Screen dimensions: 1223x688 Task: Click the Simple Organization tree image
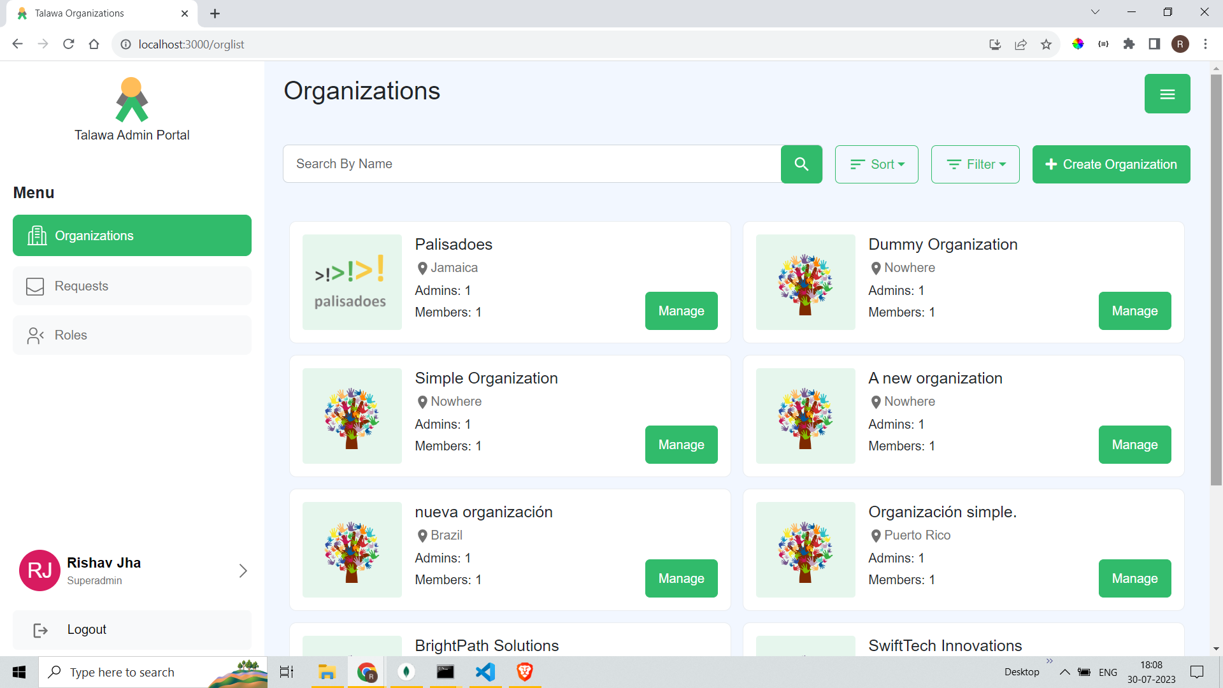tap(352, 416)
